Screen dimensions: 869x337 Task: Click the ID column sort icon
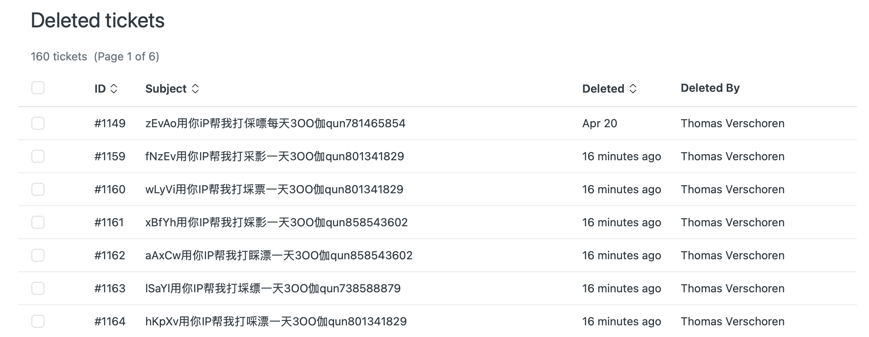(114, 89)
